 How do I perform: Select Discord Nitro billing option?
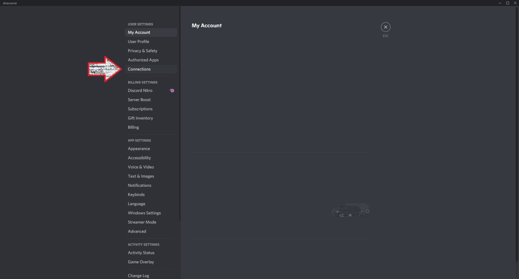point(140,91)
